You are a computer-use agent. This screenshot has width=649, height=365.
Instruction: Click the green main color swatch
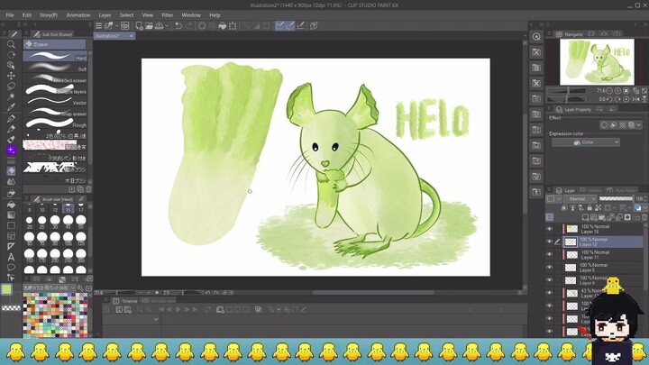7,289
